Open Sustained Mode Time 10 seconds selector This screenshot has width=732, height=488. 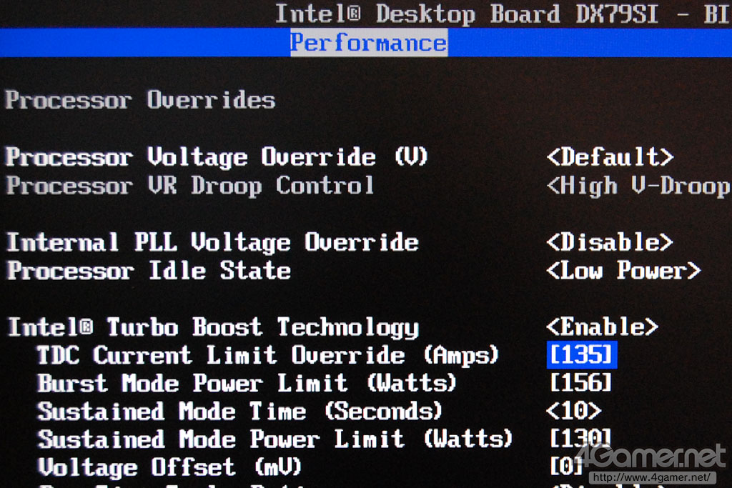[x=574, y=411]
